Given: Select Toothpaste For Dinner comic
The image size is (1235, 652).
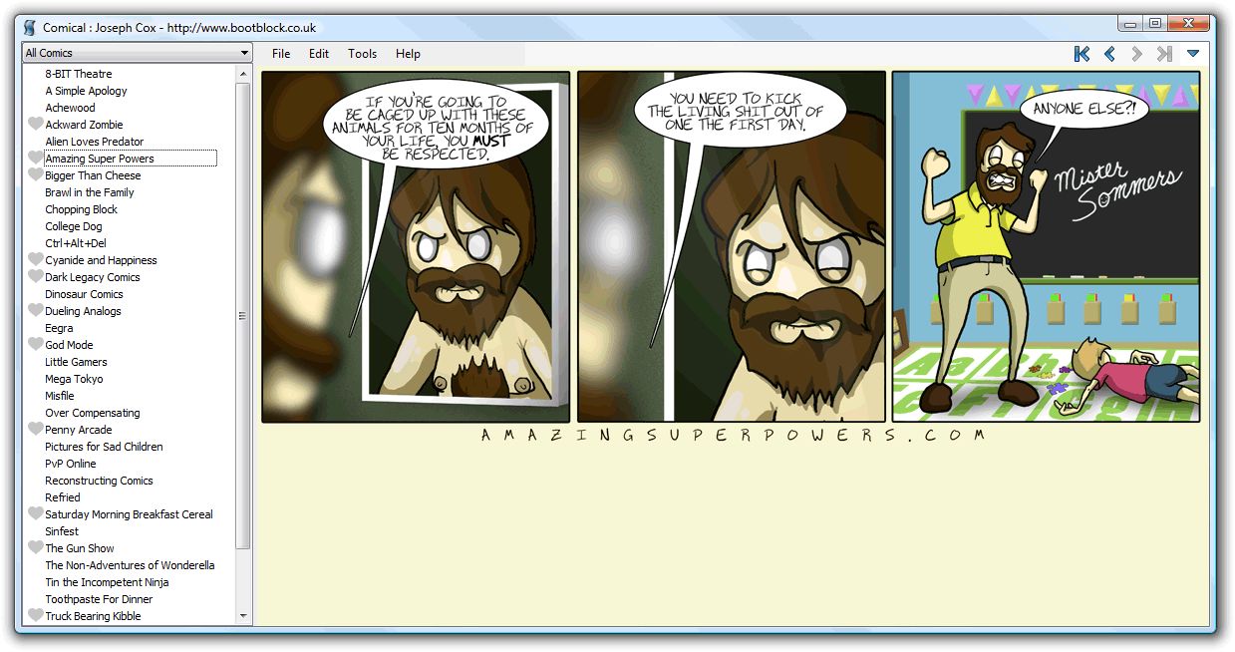Looking at the screenshot, I should point(99,599).
